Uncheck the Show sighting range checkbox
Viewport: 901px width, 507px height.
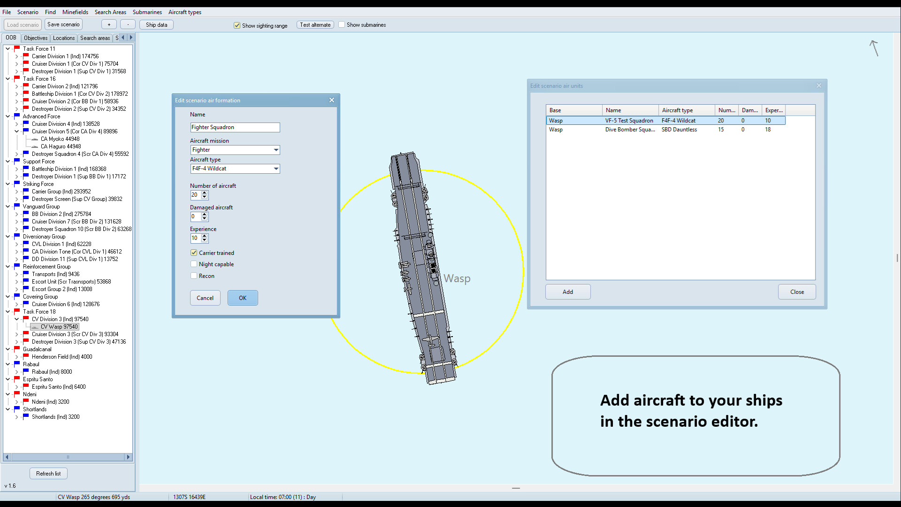237,25
